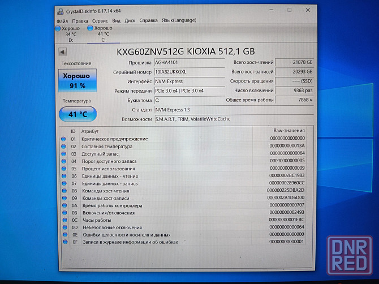Click raw value 0000002A1D6D00
The image size is (379, 284).
click(286, 197)
